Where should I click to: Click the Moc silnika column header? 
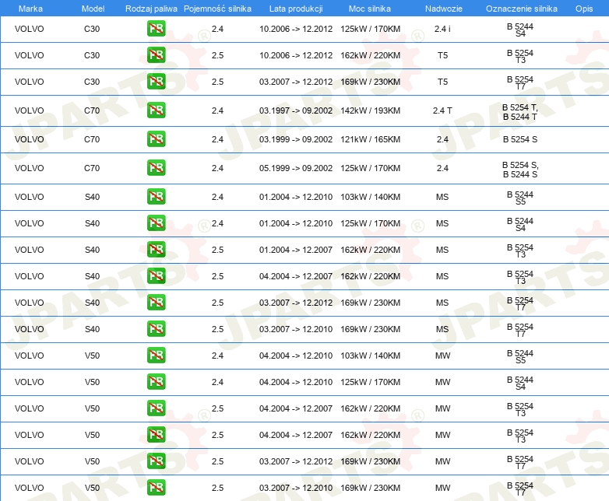[x=370, y=8]
